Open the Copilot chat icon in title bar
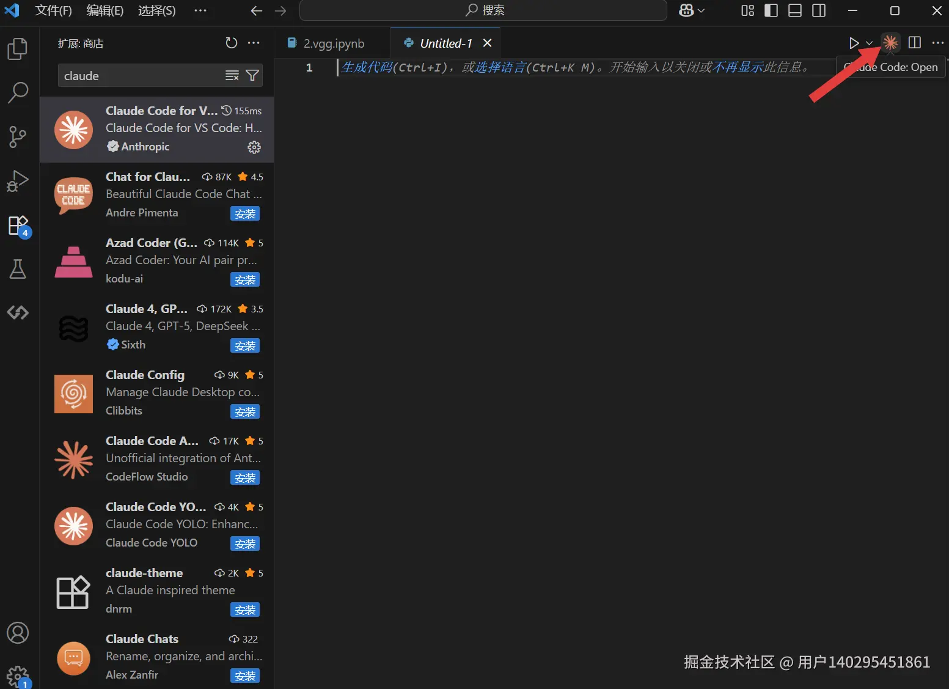949x689 pixels. (686, 10)
